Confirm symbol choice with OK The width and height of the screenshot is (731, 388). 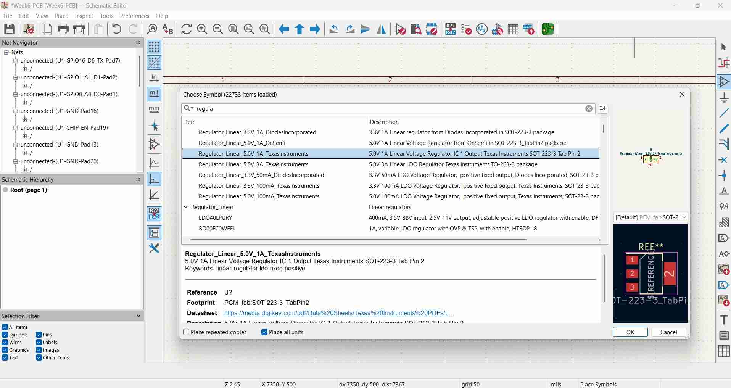coord(630,332)
